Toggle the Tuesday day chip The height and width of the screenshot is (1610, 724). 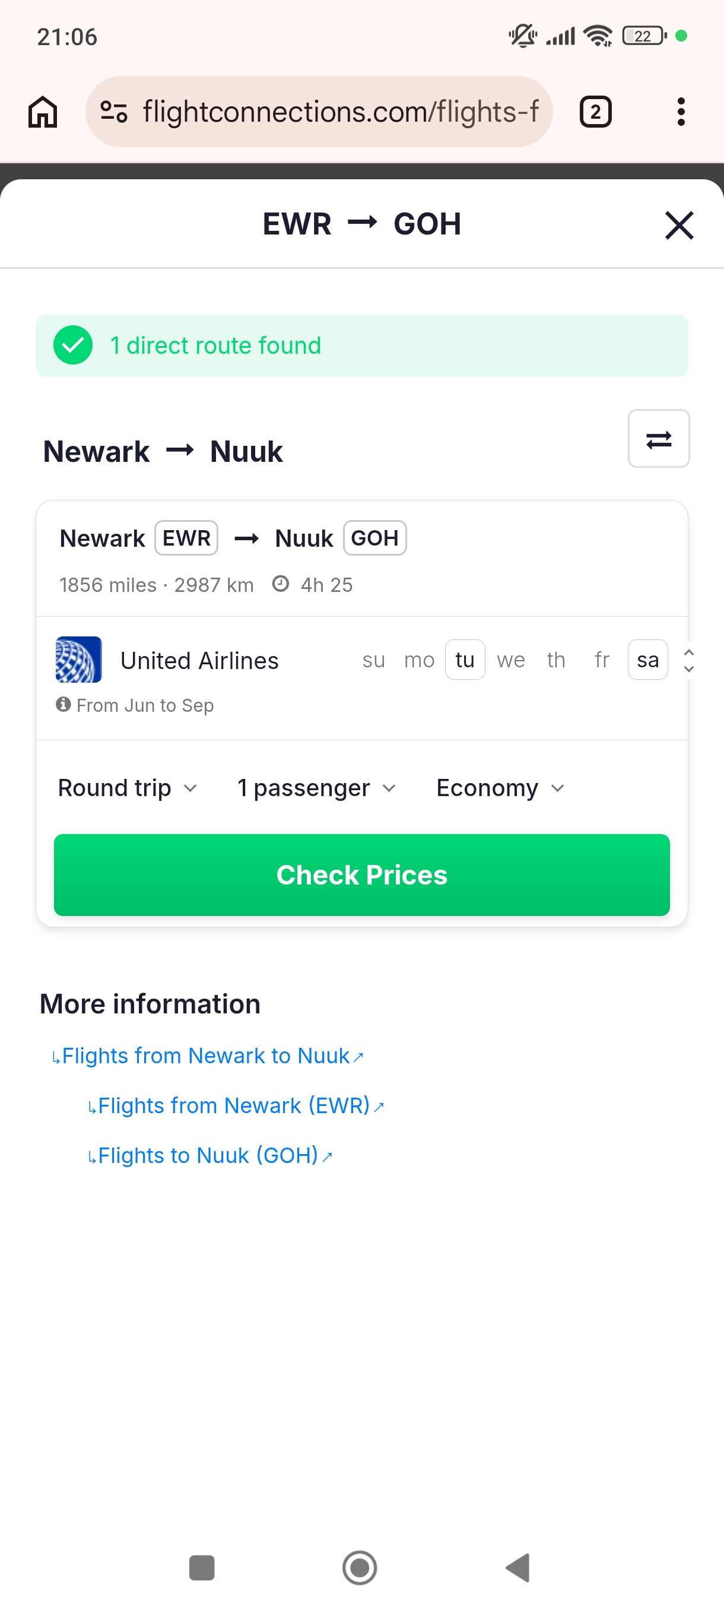[x=465, y=660]
